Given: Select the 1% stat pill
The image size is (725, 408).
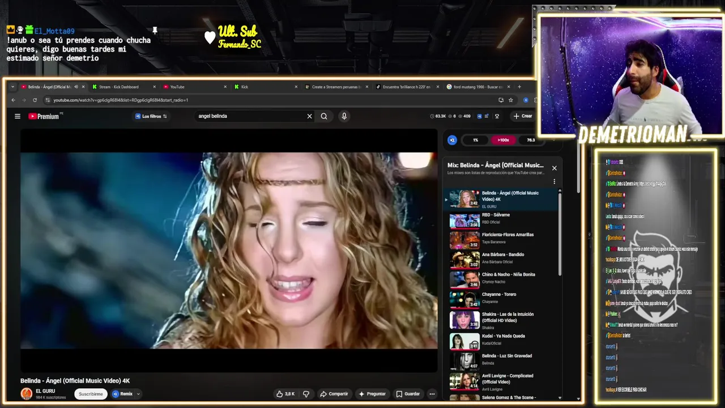Looking at the screenshot, I should pyautogui.click(x=476, y=140).
